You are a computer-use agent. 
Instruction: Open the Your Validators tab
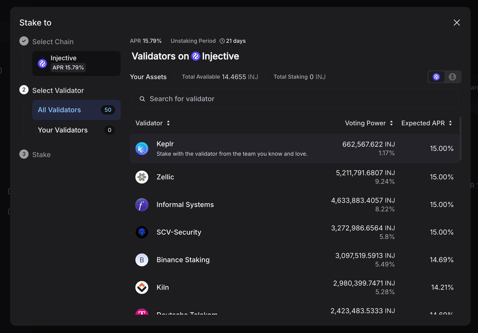click(x=76, y=130)
